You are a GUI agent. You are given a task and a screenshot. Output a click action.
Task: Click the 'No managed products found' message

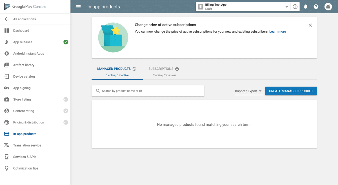204,125
